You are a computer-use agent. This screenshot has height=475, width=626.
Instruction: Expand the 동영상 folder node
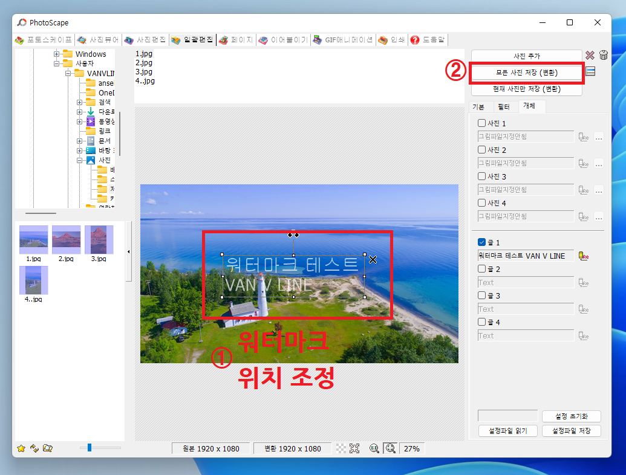click(79, 121)
